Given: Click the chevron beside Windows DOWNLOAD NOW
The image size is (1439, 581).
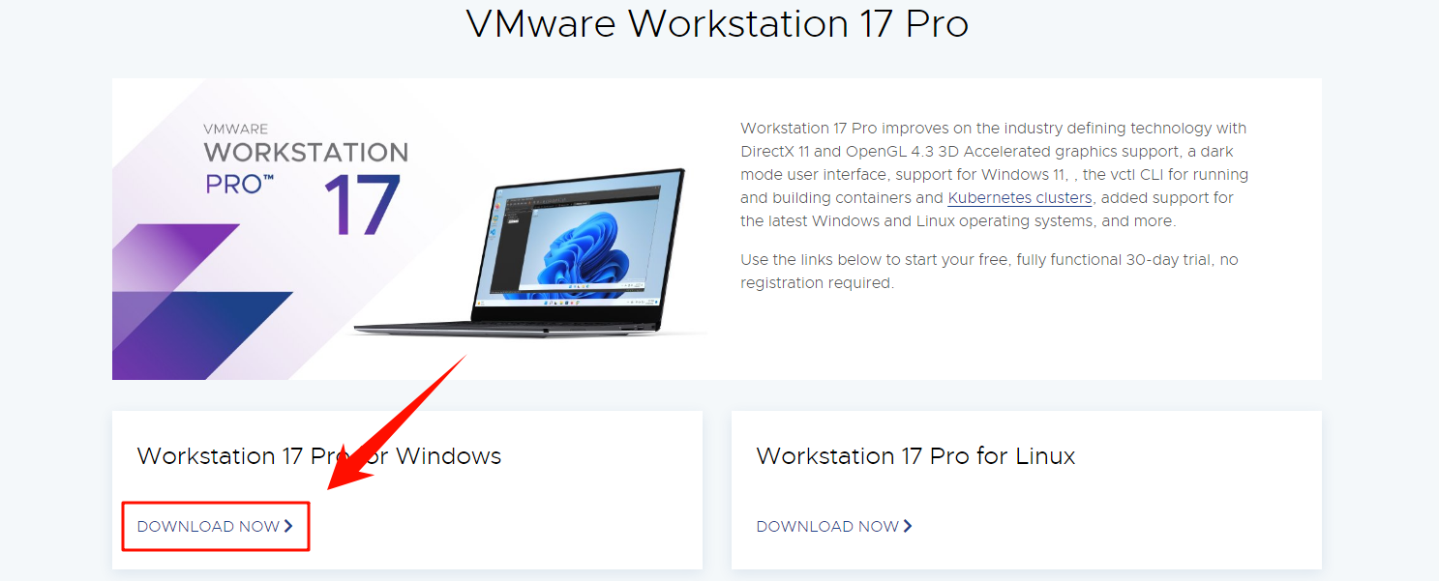Looking at the screenshot, I should [288, 526].
